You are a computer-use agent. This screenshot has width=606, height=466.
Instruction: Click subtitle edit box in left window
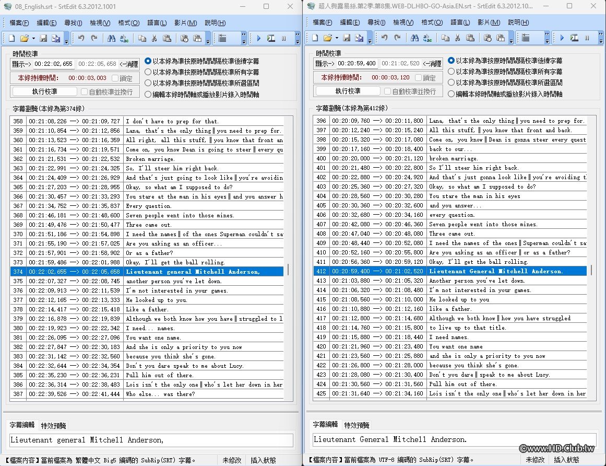coord(151,440)
